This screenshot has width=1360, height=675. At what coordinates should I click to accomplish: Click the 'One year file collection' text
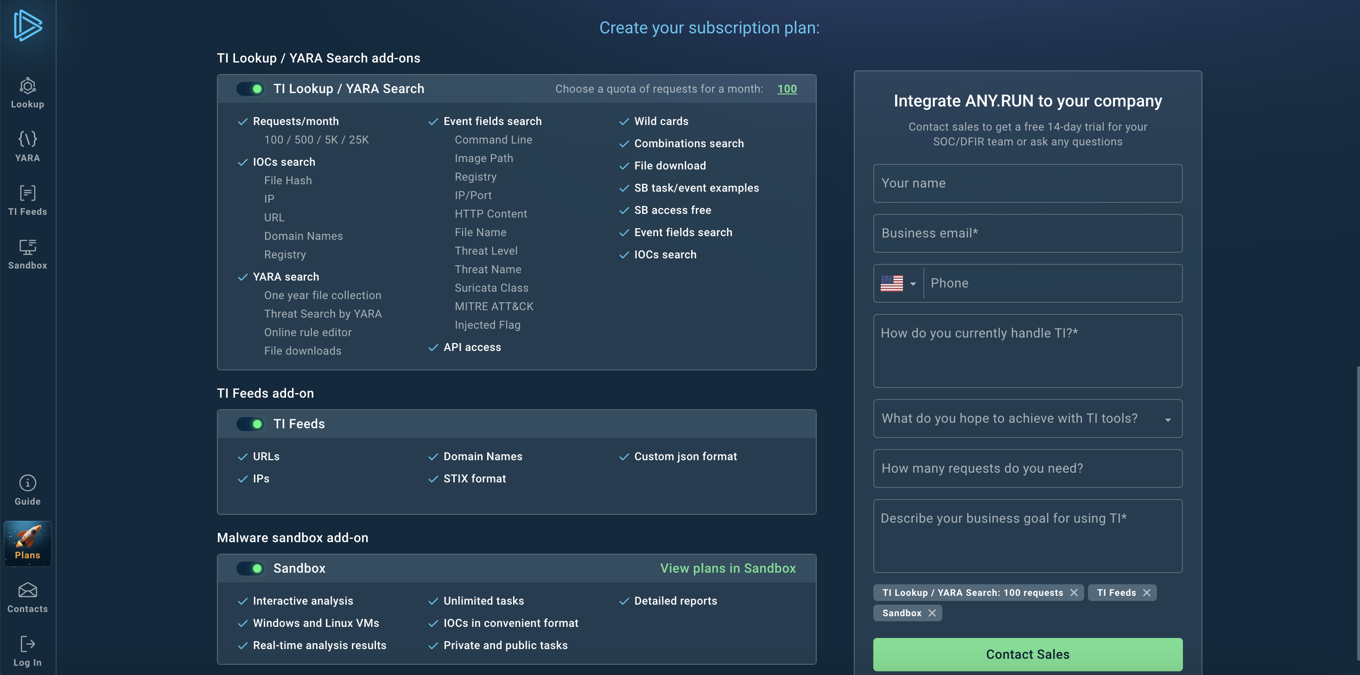coord(323,295)
